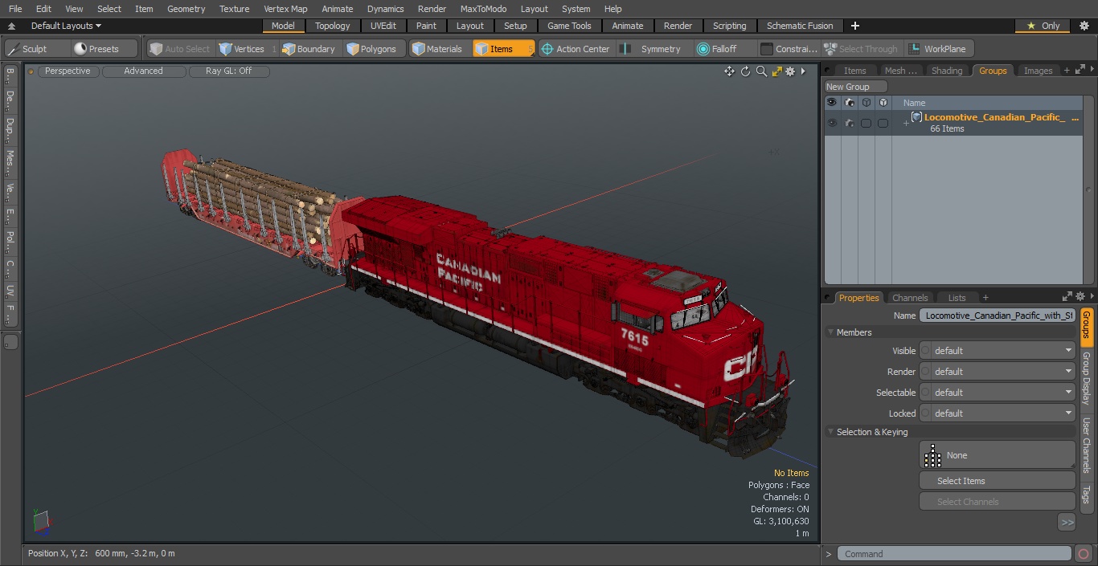Open the Vertex Map menu
The width and height of the screenshot is (1098, 566).
(285, 9)
